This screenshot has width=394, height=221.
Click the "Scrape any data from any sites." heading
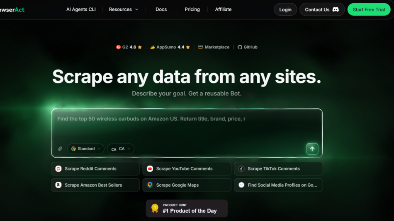[x=187, y=77]
